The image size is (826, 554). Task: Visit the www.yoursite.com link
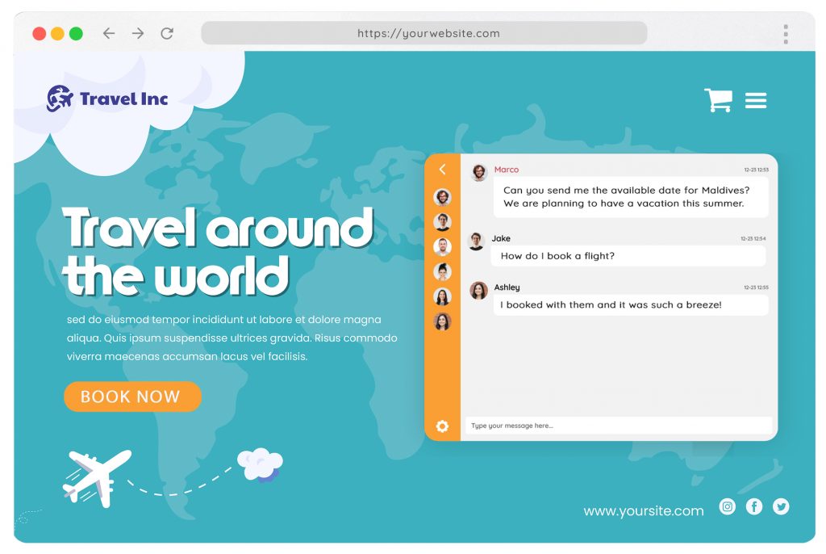[x=643, y=510]
